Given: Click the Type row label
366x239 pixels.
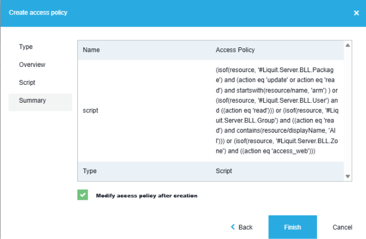Looking at the screenshot, I should tap(89, 171).
